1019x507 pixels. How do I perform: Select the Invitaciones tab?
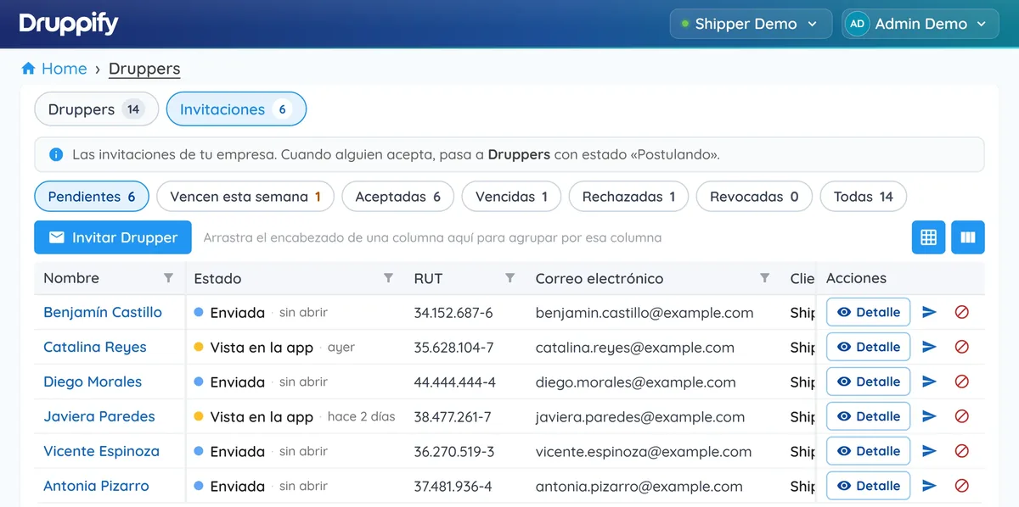236,109
